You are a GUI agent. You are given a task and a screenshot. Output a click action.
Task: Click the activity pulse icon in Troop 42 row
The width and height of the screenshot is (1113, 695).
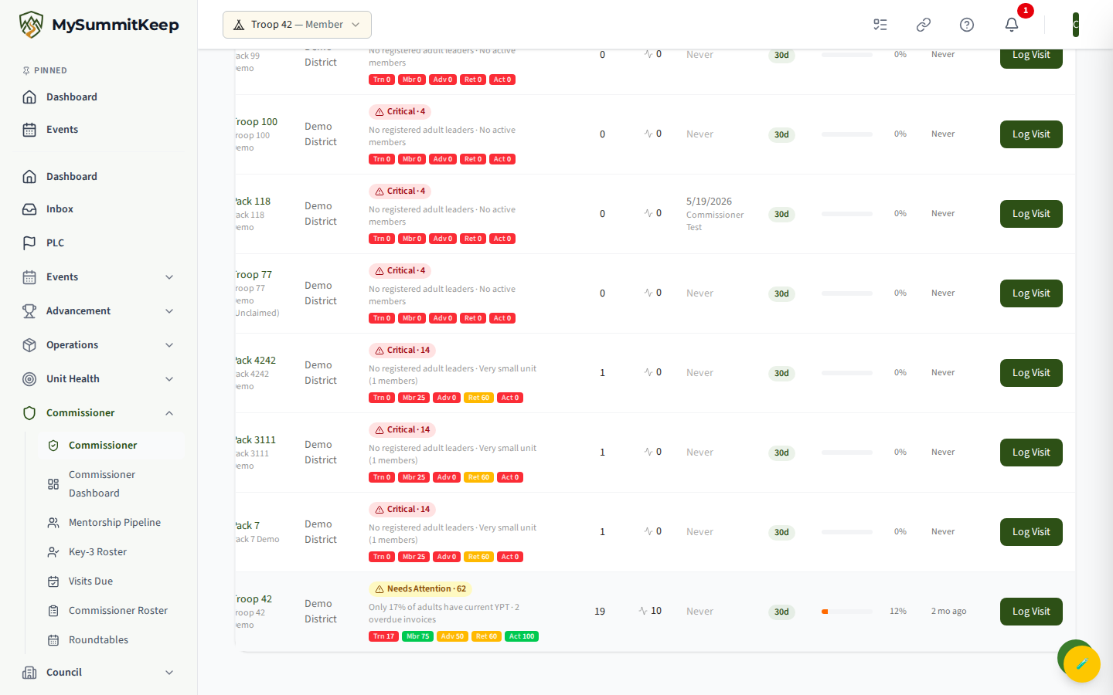(x=643, y=611)
